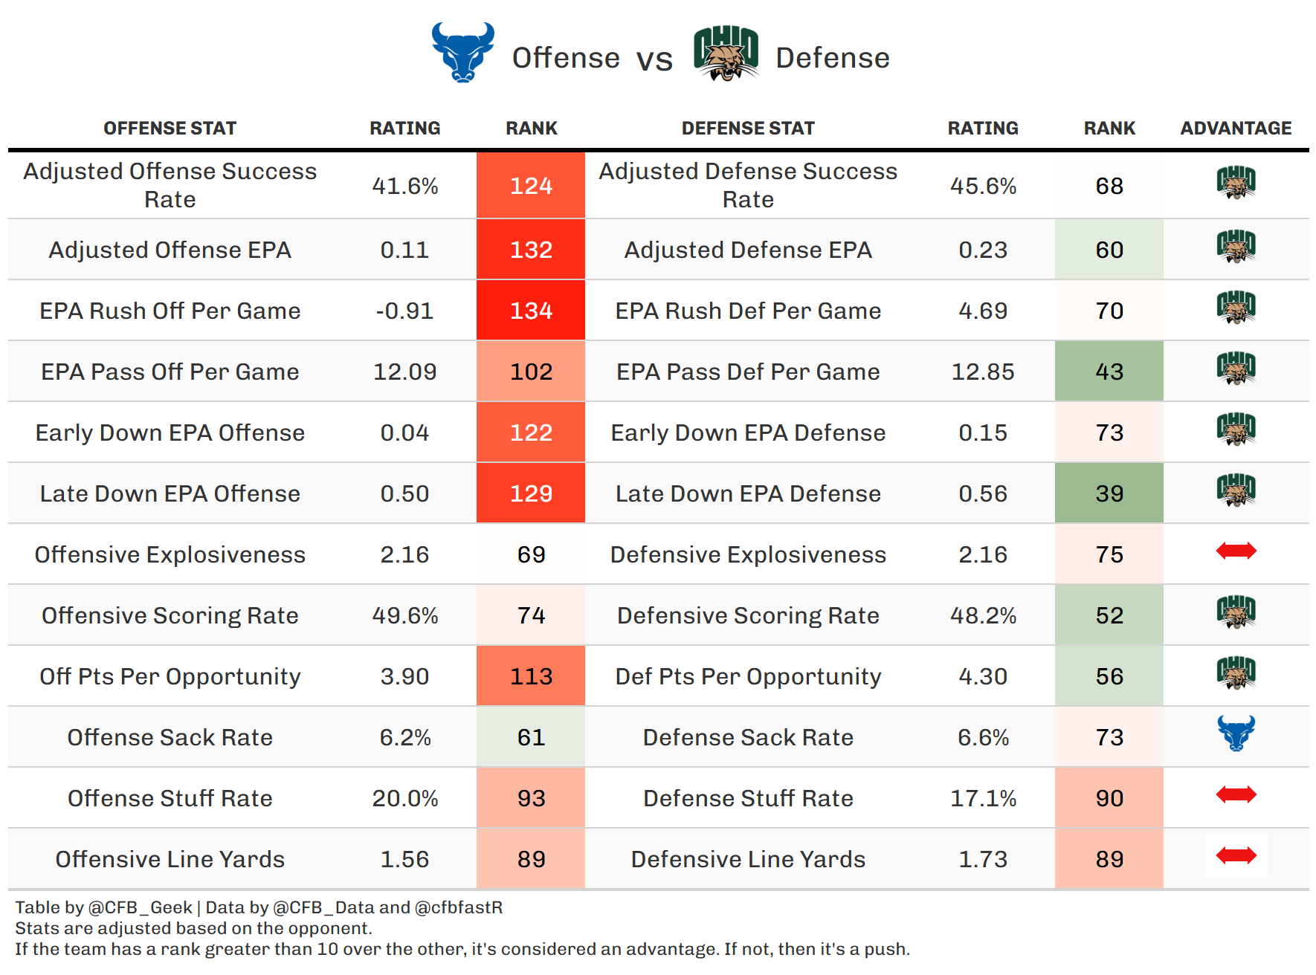Image resolution: width=1316 pixels, height=975 pixels.
Task: Click the Ohio Bobcats logo in header
Action: 726,54
